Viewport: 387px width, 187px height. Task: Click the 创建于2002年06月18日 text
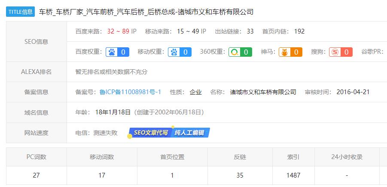(x=170, y=112)
